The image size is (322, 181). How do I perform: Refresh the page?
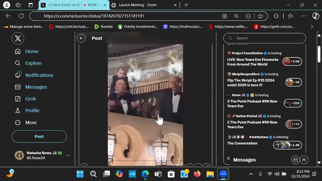point(21,16)
